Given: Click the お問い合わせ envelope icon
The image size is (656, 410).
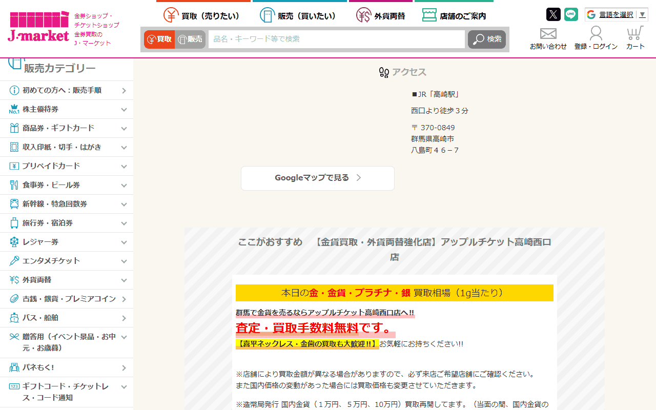Looking at the screenshot, I should tap(548, 33).
